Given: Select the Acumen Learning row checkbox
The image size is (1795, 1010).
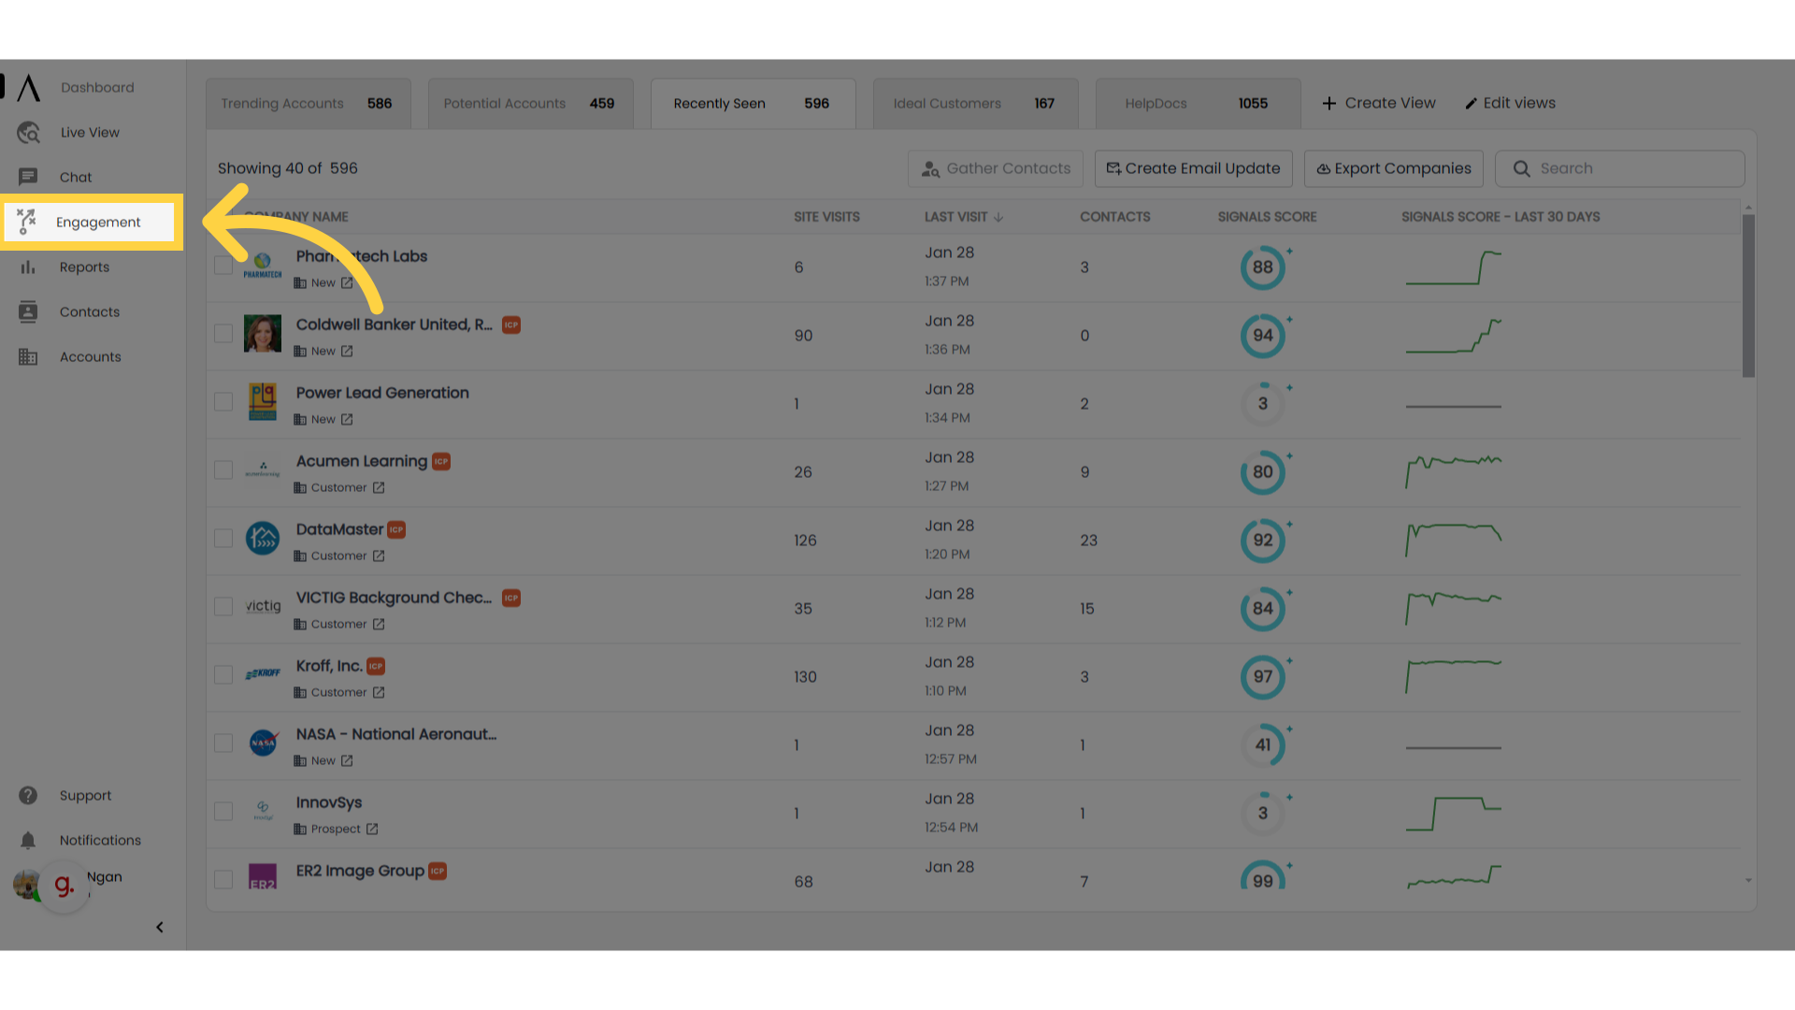Looking at the screenshot, I should click(223, 470).
